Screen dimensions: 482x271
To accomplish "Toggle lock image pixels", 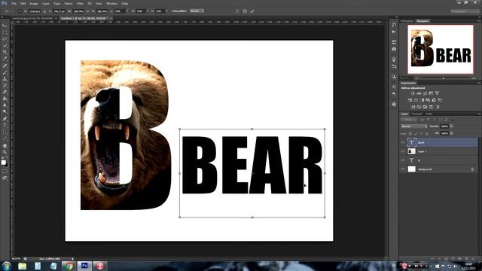I will (416, 133).
